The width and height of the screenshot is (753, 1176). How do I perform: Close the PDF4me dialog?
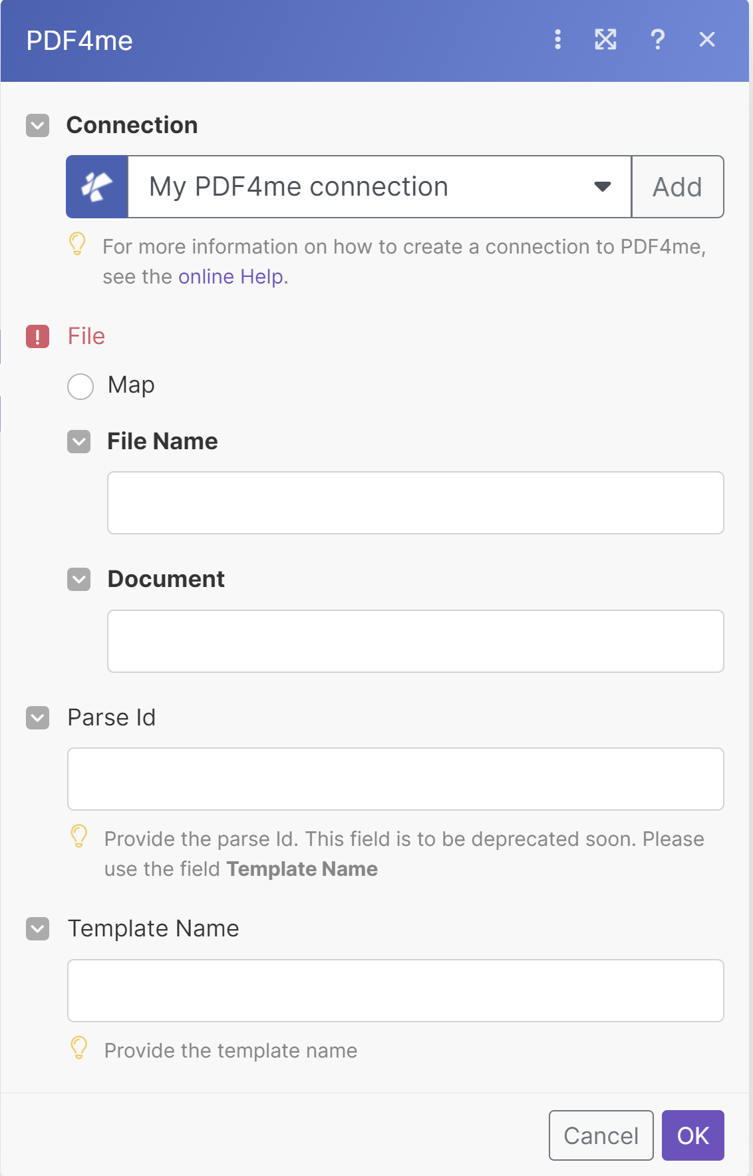[707, 40]
